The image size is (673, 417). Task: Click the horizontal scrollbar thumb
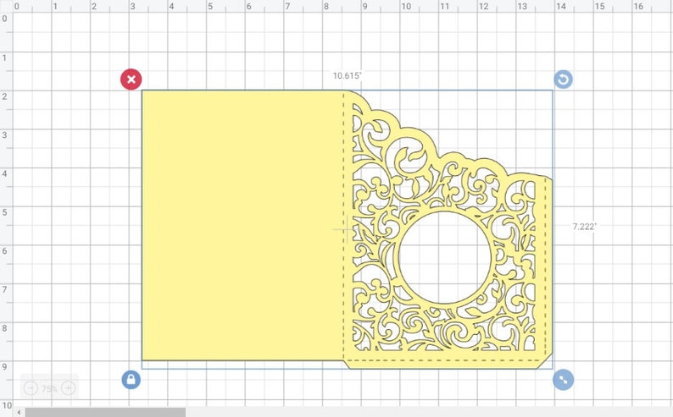(x=105, y=412)
